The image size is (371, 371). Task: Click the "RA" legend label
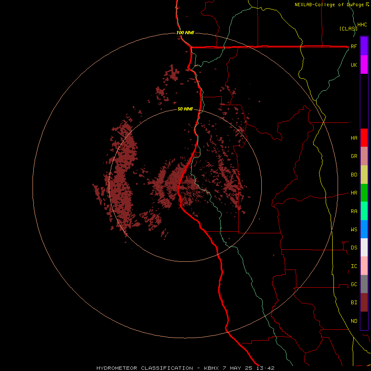click(354, 211)
